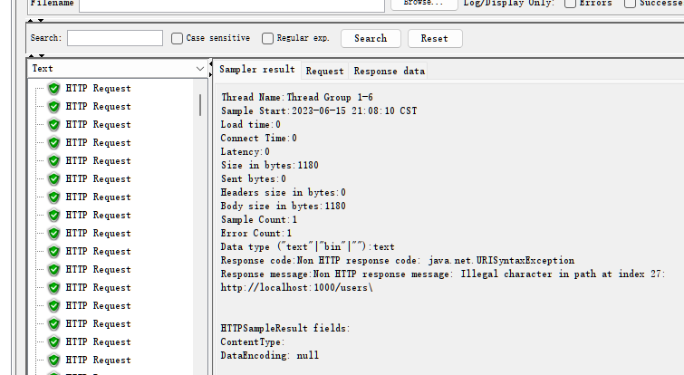Click the seventh HTTP Request shield icon
The image size is (684, 375).
53,197
